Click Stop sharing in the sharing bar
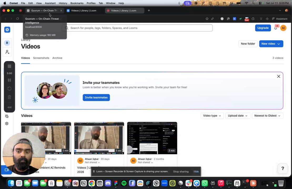Screen dimensions: 292x189 point(181,171)
